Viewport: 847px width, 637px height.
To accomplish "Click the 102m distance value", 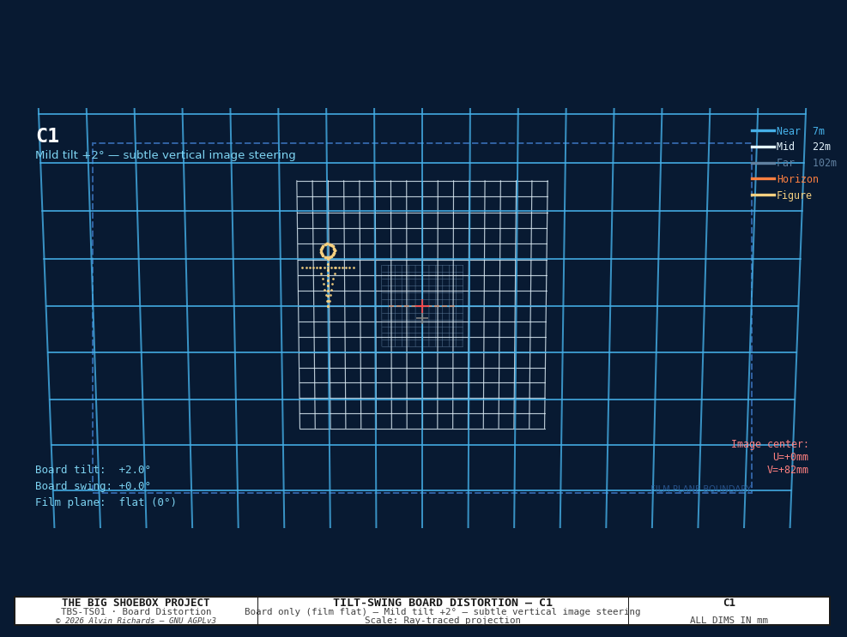I will 825,163.
